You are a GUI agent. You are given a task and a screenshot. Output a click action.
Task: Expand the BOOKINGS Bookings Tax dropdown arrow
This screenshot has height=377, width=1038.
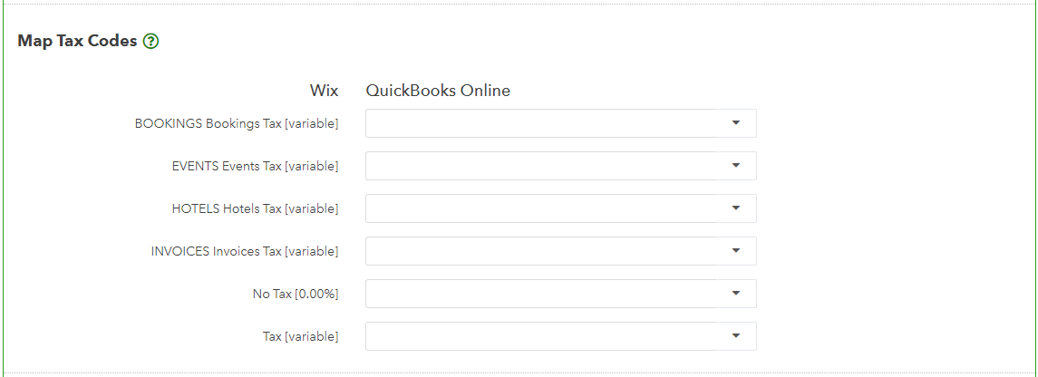pos(735,123)
